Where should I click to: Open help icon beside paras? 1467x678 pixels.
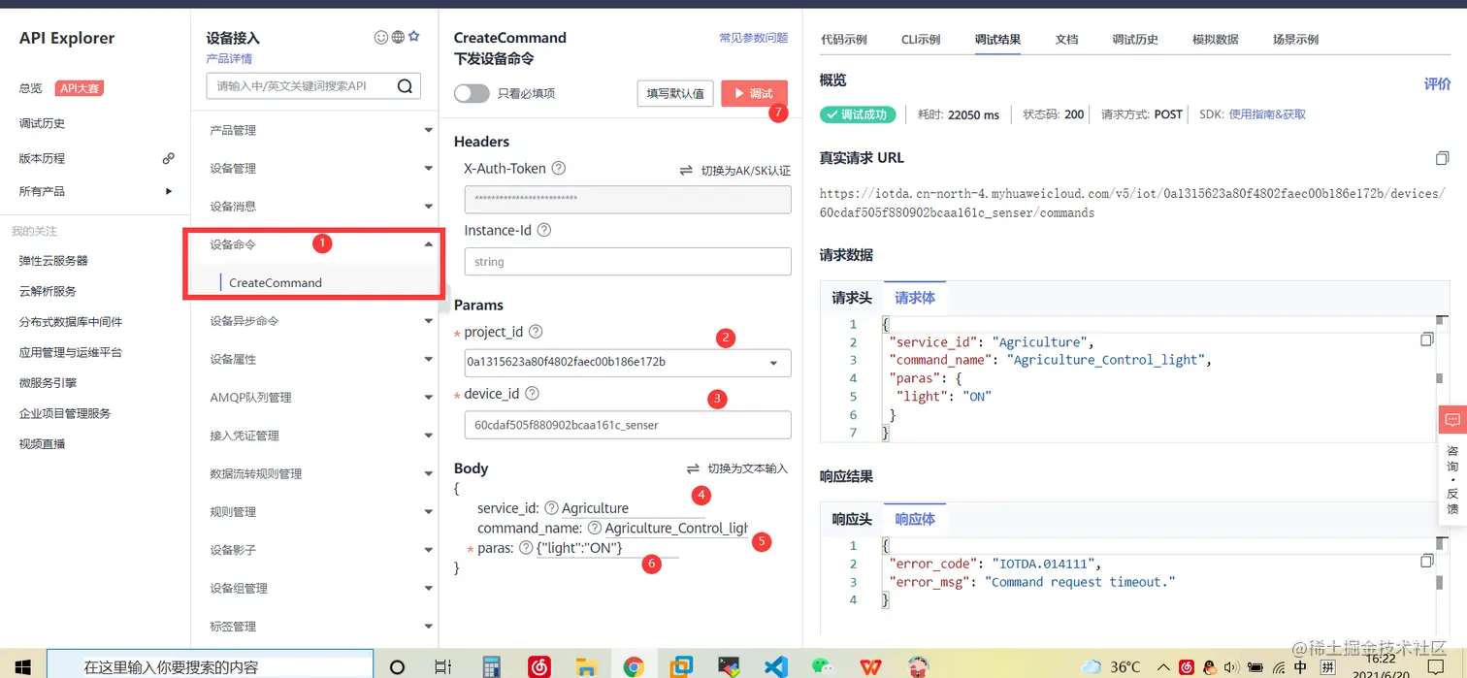click(x=526, y=548)
